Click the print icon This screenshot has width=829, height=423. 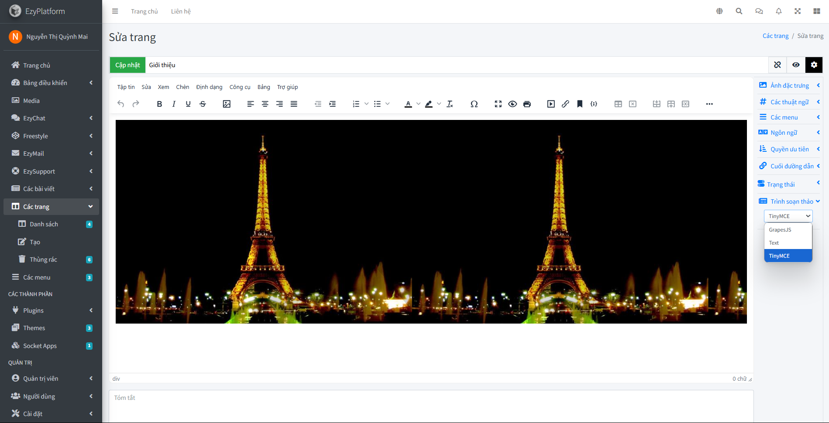coord(527,104)
